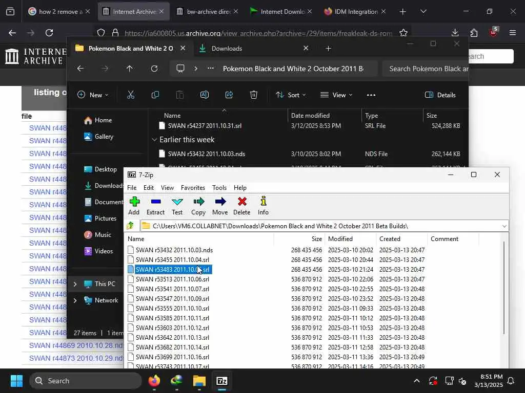Click the trash Delete icon in File Explorer
525x393 pixels.
coord(254,95)
